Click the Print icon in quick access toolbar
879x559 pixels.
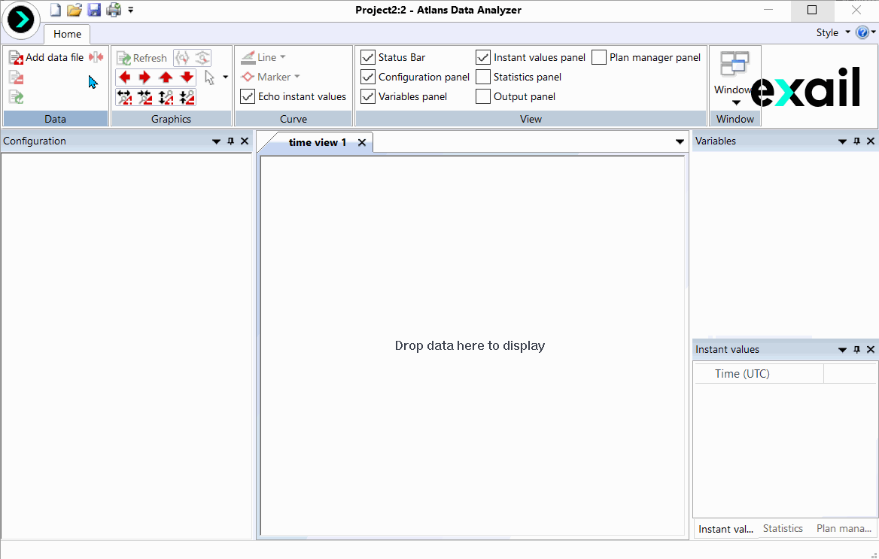[114, 10]
